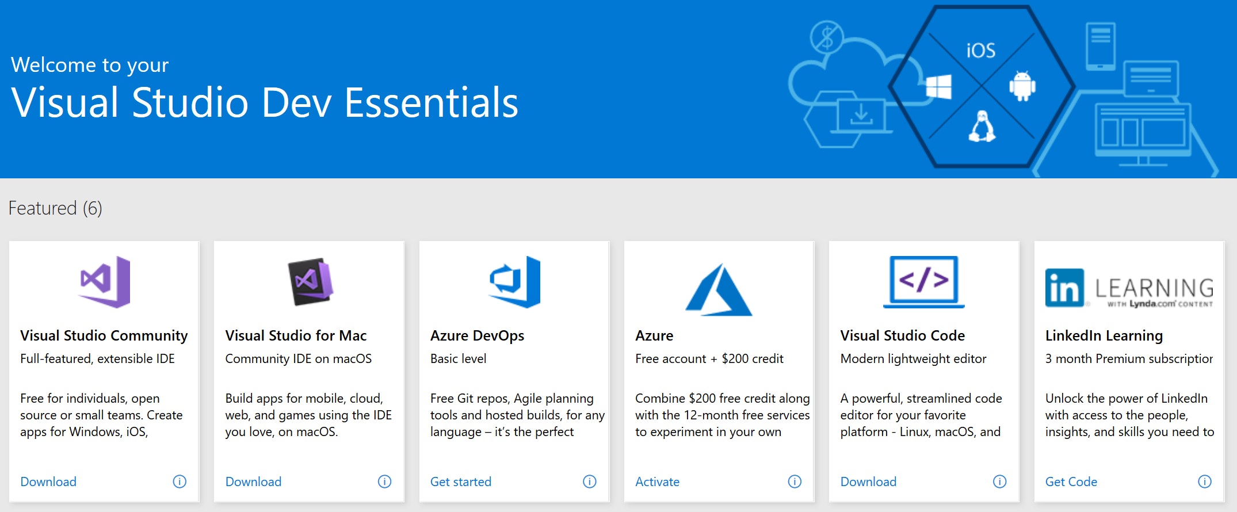1237x512 pixels.
Task: Click the Azure DevOps logo icon
Action: pos(515,282)
